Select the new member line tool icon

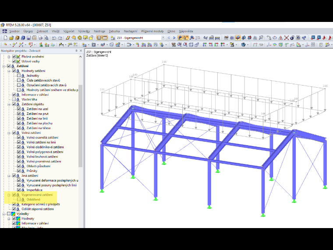[x=14, y=45]
